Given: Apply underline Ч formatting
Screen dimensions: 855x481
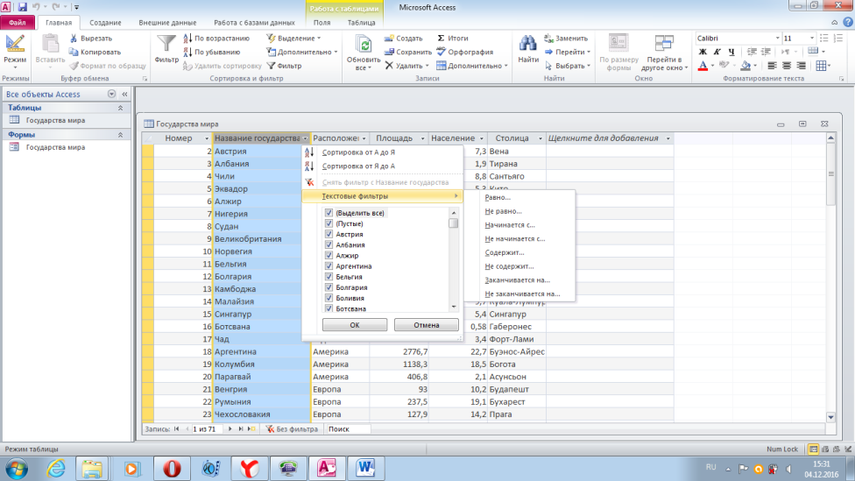Looking at the screenshot, I should [x=731, y=52].
